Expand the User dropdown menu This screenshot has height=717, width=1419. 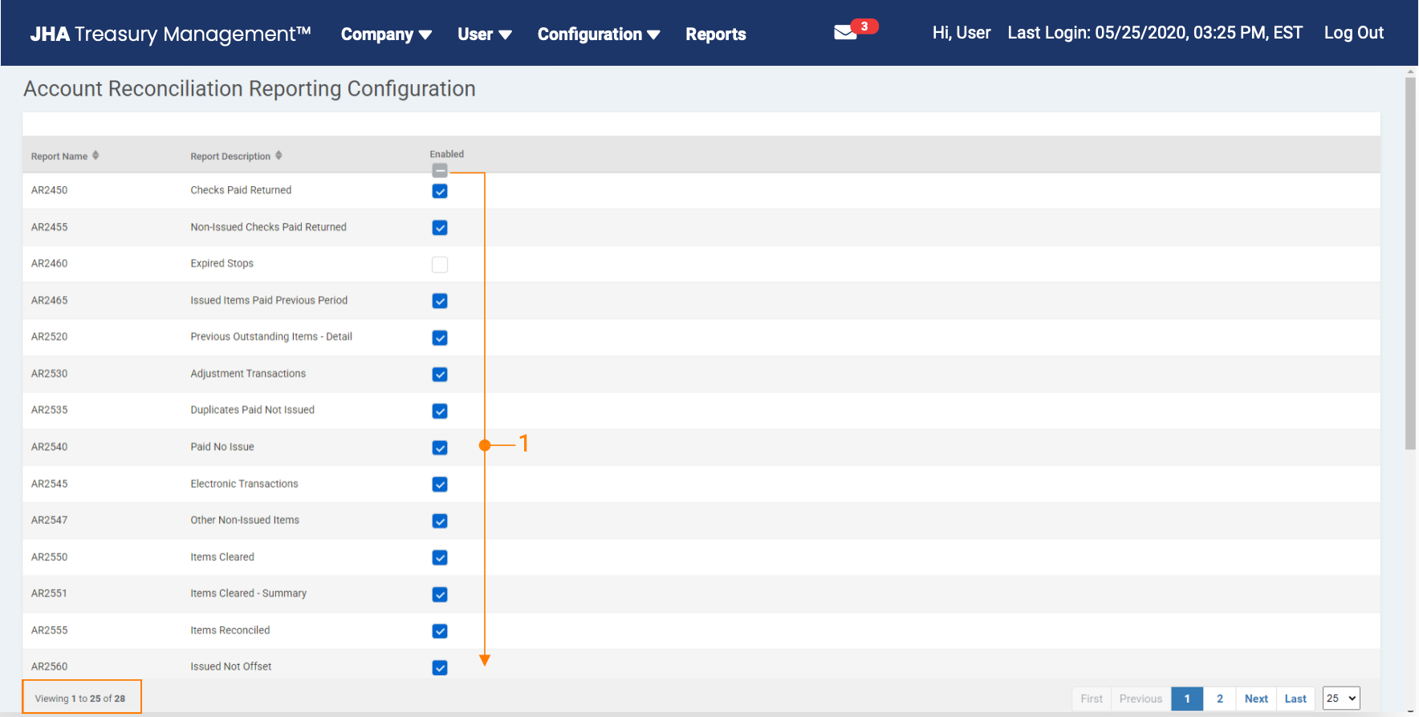[484, 34]
